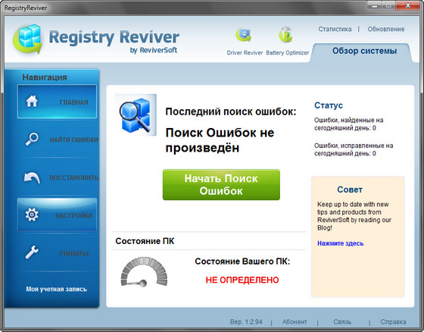Click the PC state gauge meter
This screenshot has height=332, width=424.
(x=144, y=271)
